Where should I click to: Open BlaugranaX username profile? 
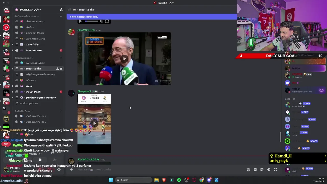click(x=84, y=91)
